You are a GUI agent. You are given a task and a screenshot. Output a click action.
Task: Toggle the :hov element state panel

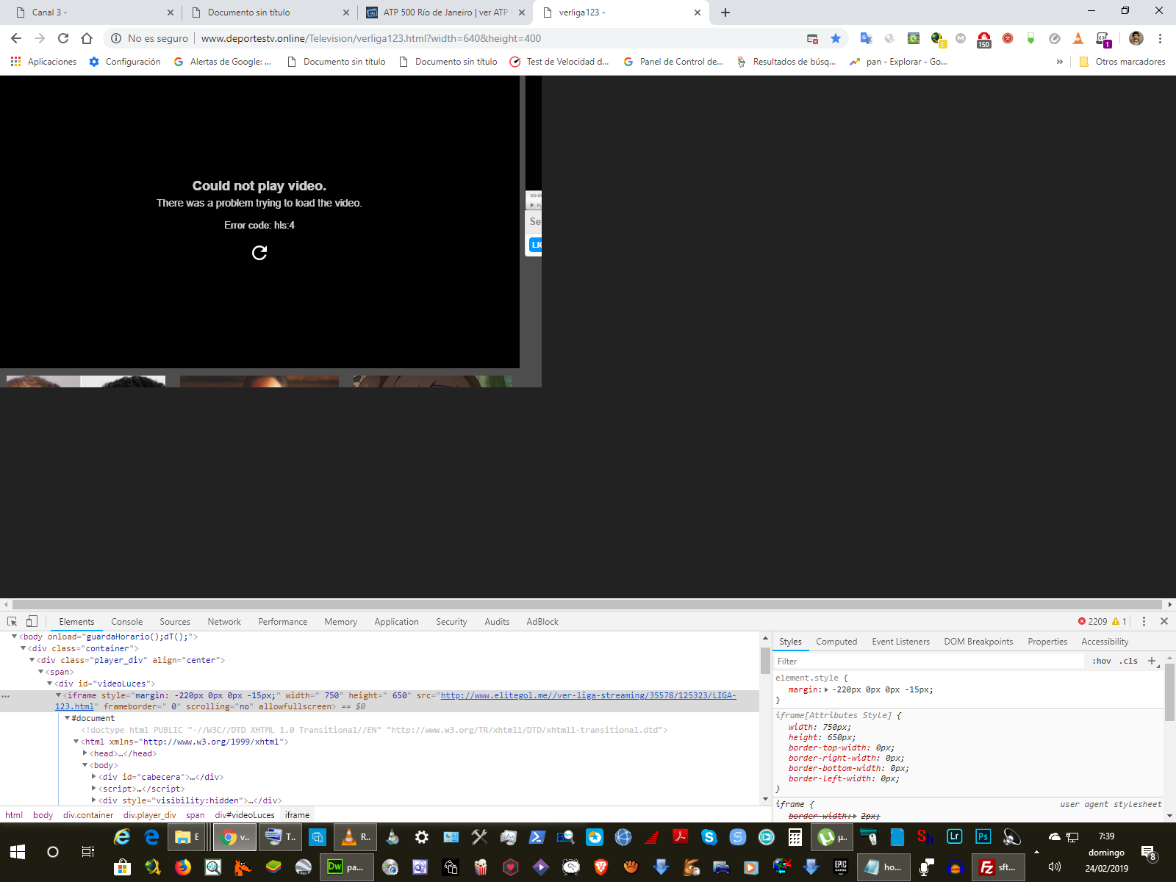point(1101,661)
